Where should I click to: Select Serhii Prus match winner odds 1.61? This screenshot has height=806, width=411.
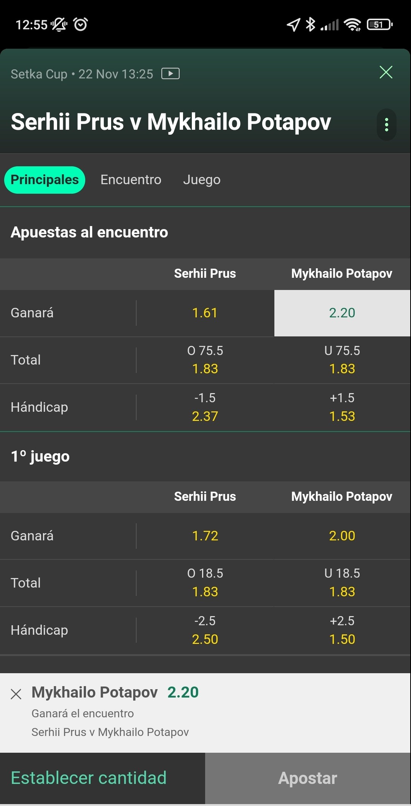point(205,313)
